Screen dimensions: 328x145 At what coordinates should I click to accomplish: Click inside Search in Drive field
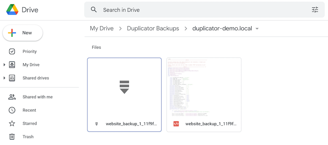point(205,10)
